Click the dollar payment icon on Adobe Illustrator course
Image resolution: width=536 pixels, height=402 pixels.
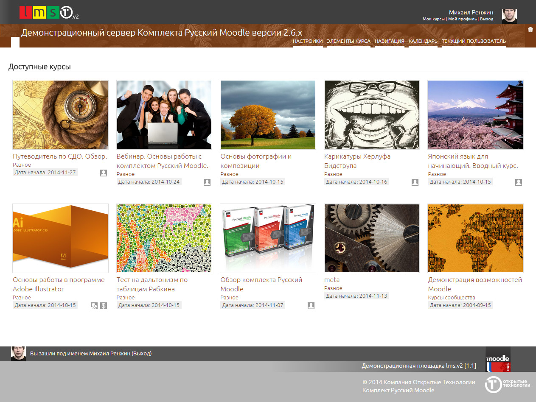104,305
